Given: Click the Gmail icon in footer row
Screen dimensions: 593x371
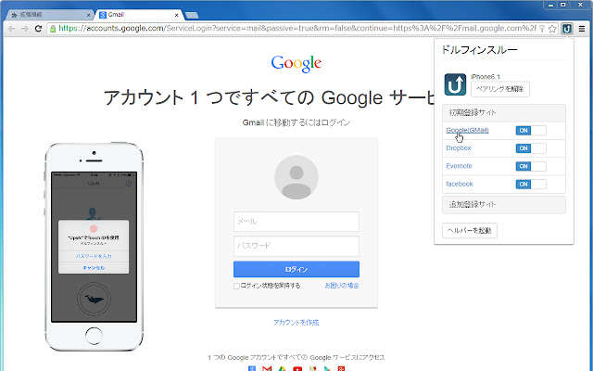Looking at the screenshot, I should tap(267, 369).
